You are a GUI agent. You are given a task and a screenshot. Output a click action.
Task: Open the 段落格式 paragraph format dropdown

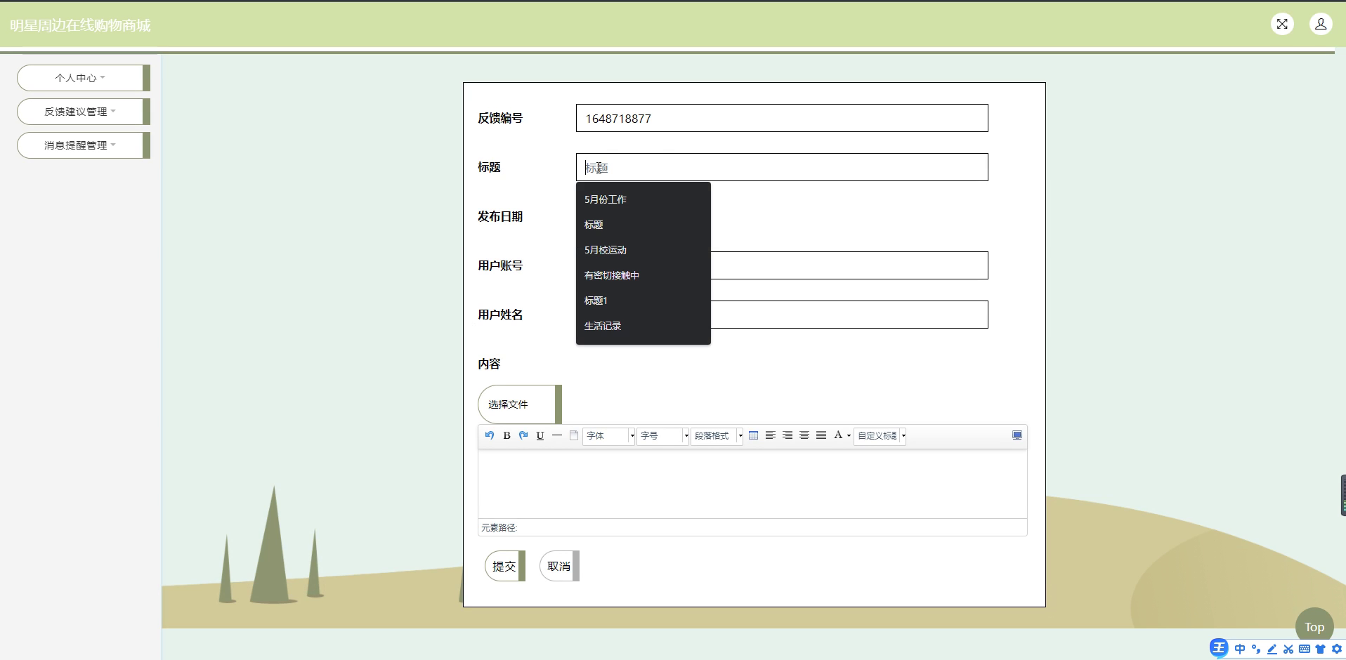(717, 436)
